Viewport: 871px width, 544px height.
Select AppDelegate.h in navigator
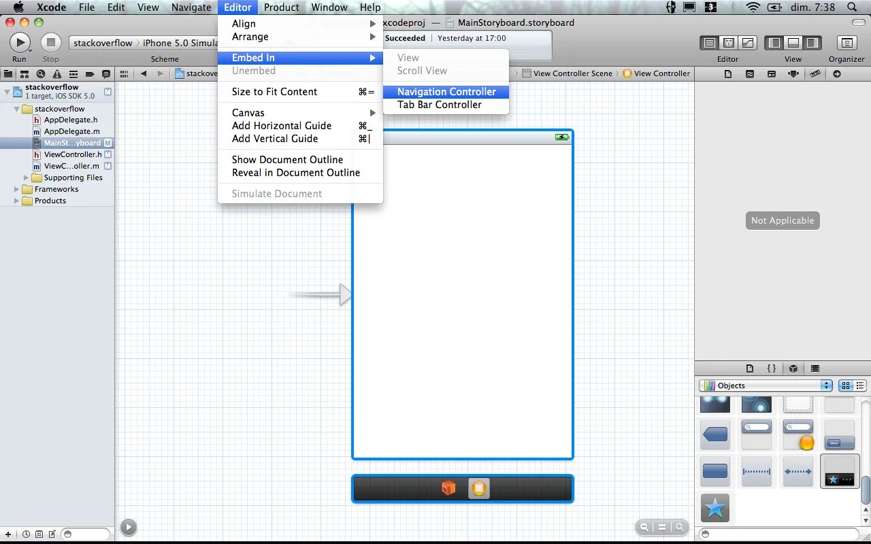[71, 120]
